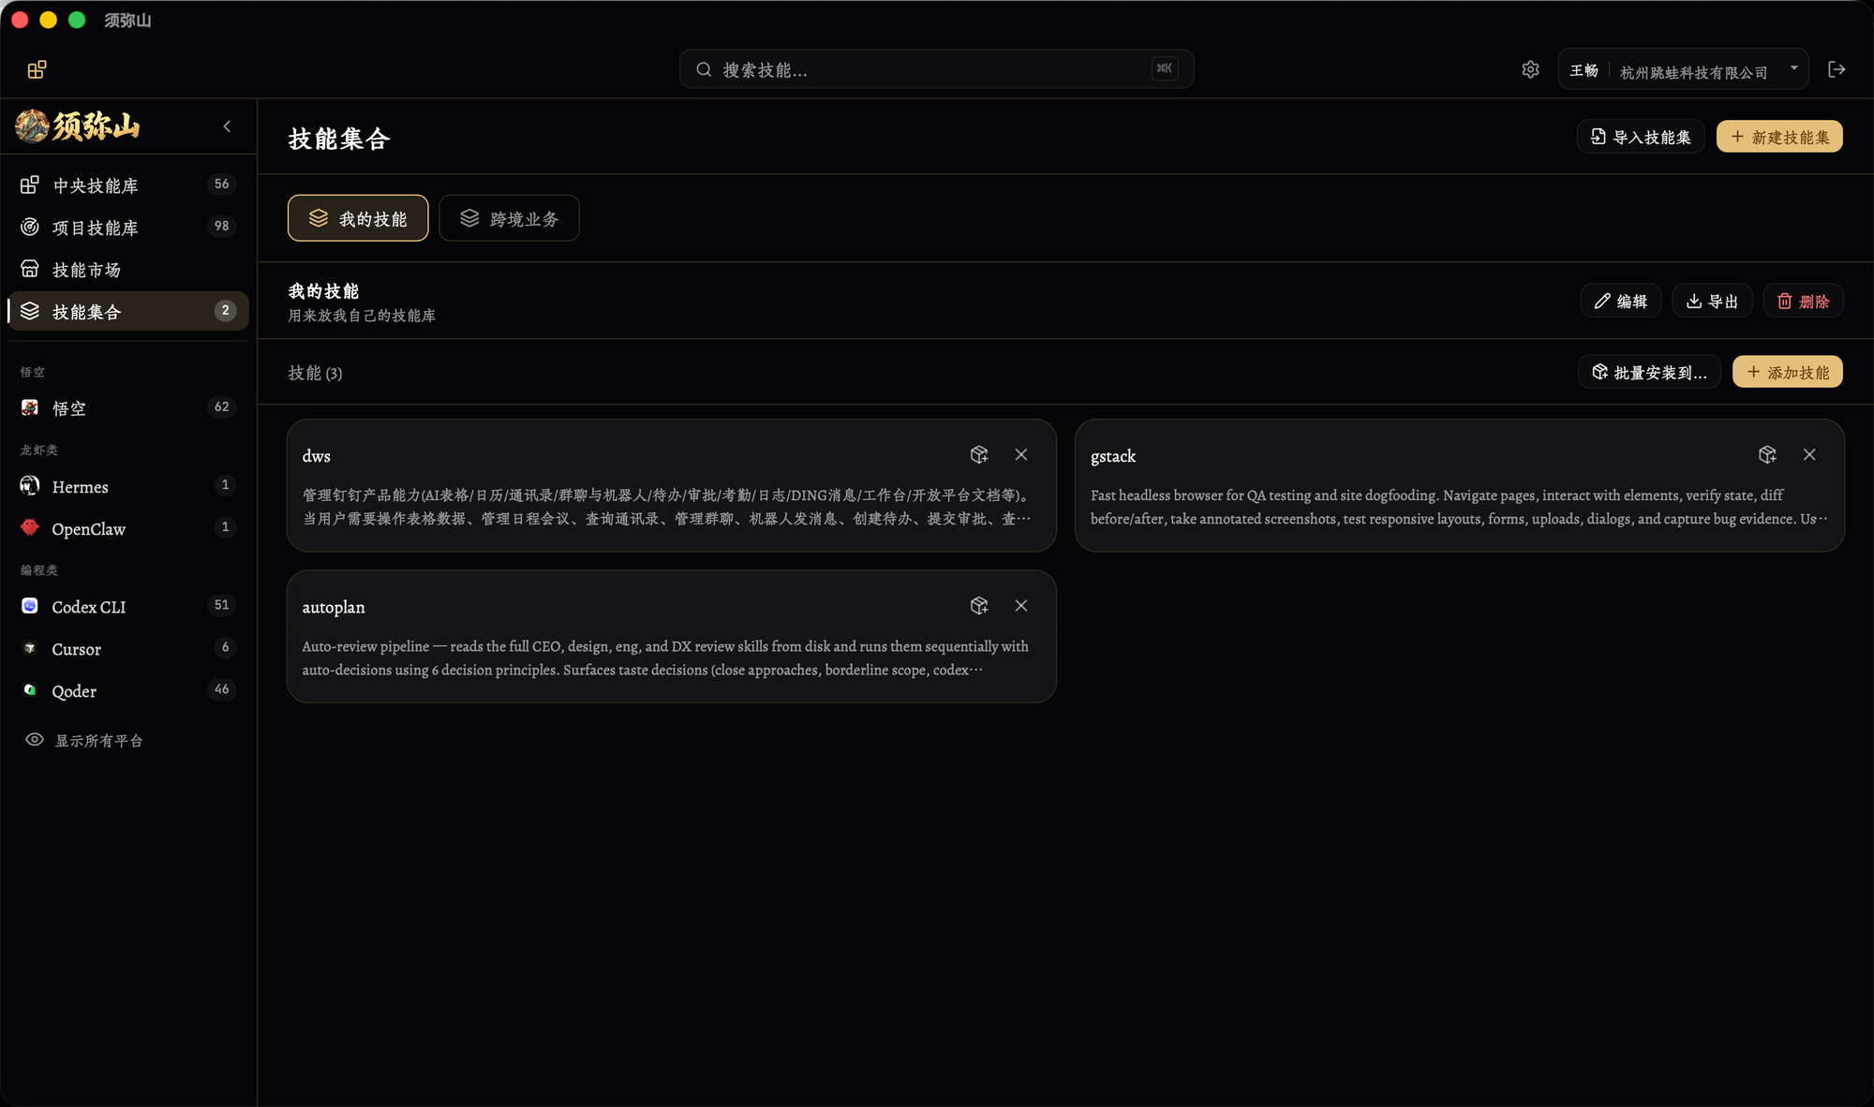This screenshot has width=1874, height=1107.
Task: Open the settings gear icon
Action: pos(1530,69)
